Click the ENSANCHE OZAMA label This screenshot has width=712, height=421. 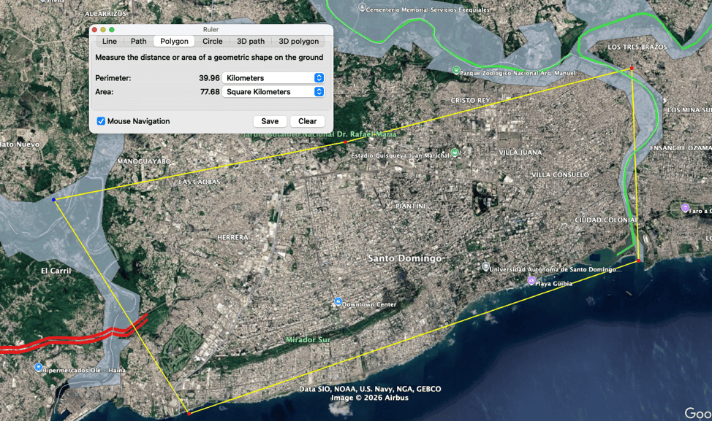[681, 148]
